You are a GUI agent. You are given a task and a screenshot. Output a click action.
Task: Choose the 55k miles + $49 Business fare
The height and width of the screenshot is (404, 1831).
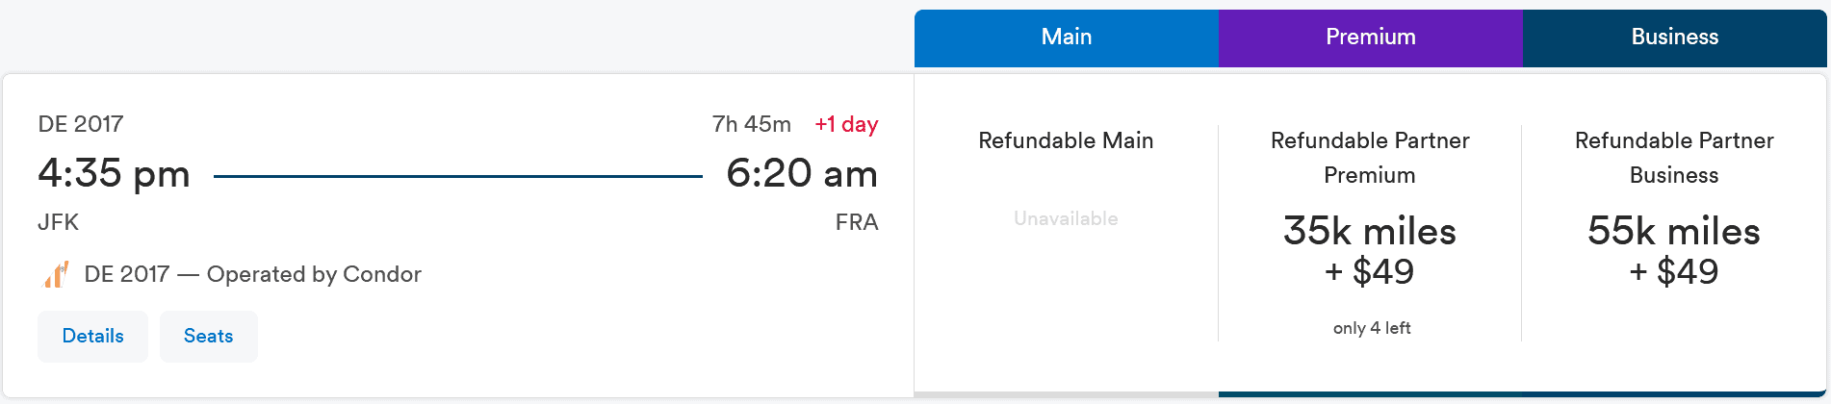(1673, 251)
